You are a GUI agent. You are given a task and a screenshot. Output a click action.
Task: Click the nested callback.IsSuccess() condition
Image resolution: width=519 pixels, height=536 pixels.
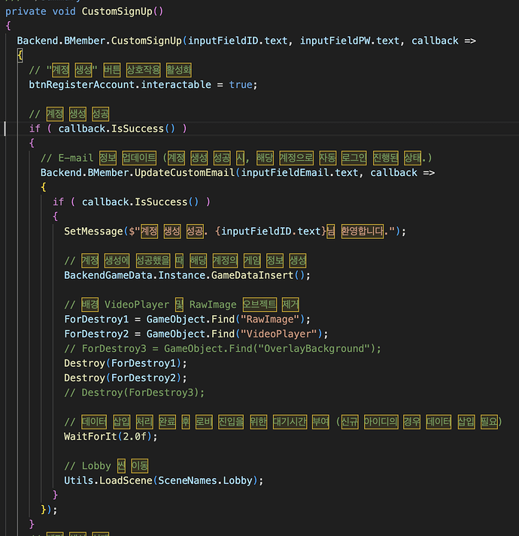[x=140, y=202]
